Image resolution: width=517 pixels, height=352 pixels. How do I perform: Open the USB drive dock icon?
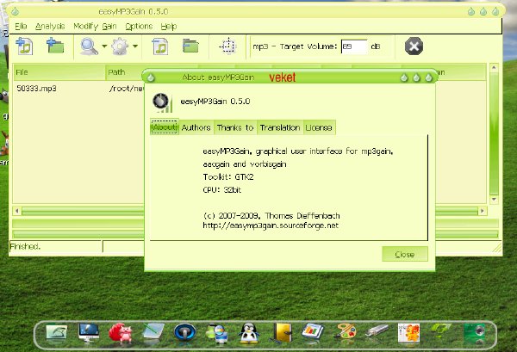(x=377, y=331)
